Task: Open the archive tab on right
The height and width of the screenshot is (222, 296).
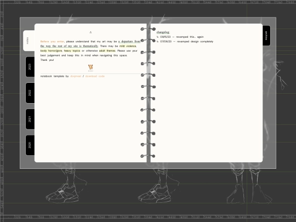Action: (x=266, y=36)
